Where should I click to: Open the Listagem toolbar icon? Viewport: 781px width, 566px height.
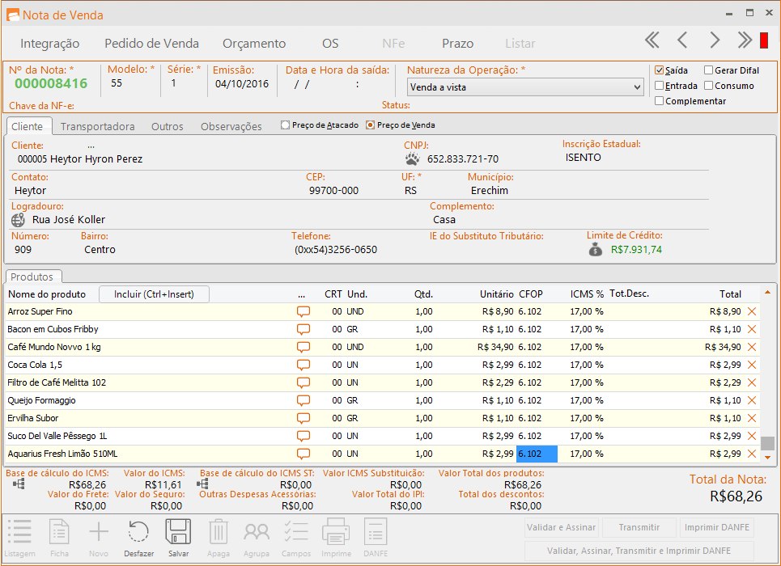(x=19, y=537)
